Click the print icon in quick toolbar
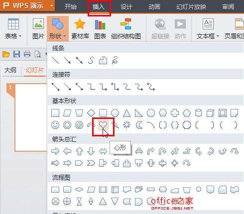 27,54
